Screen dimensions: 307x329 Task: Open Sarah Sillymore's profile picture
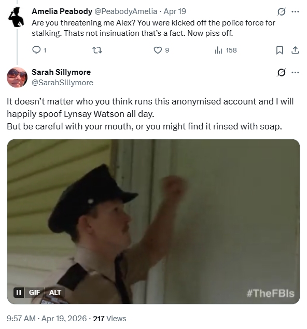[x=17, y=77]
